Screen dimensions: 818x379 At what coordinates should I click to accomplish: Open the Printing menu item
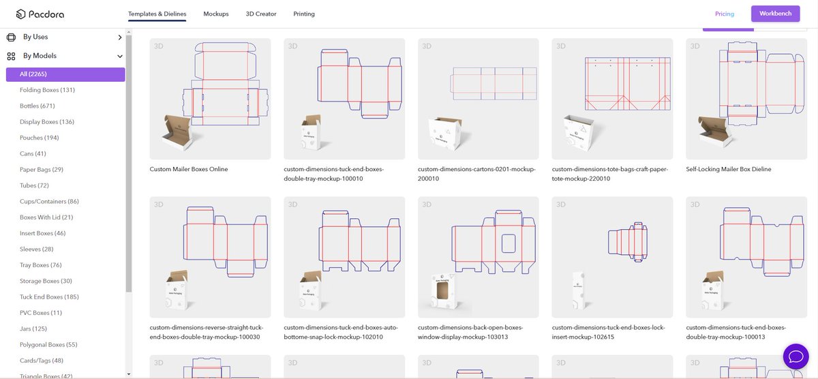pyautogui.click(x=304, y=14)
